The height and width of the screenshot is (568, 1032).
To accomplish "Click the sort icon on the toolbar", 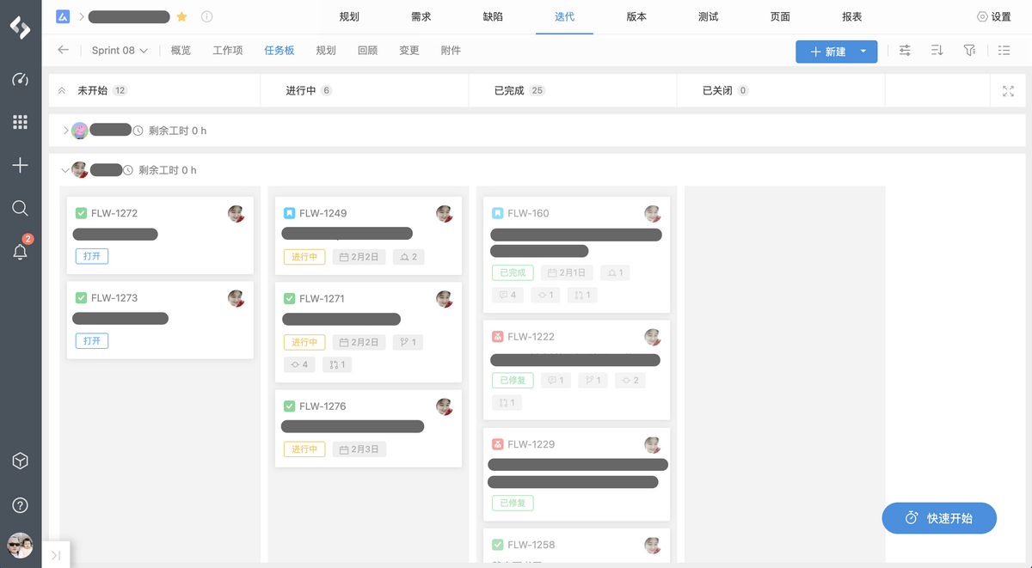I will coord(937,51).
